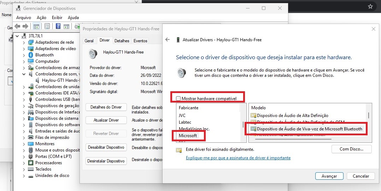Click the Mouse e outros dispositivos icon
Image resolution: width=381 pixels, height=191 pixels.
(31, 150)
